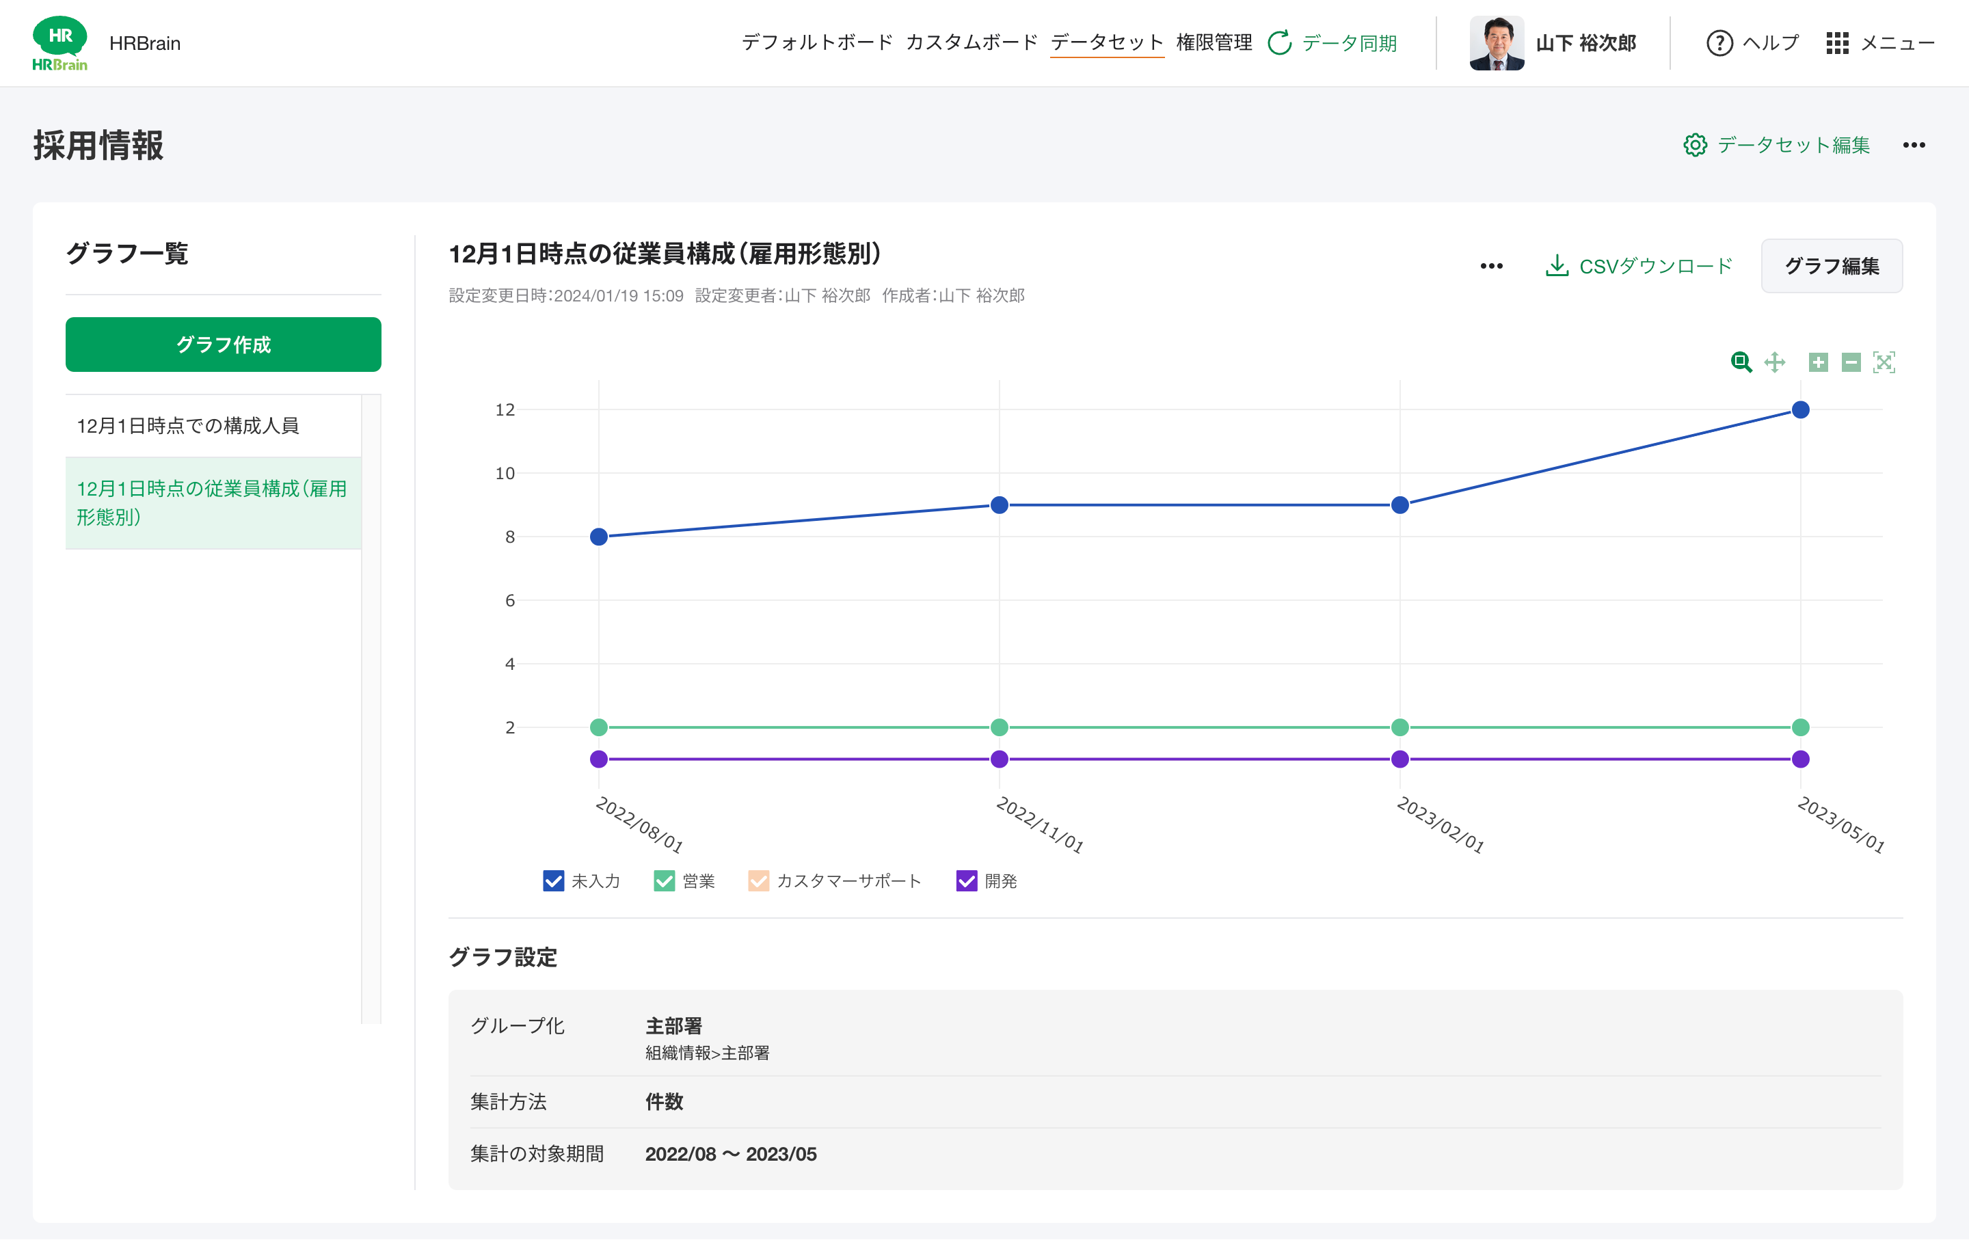Viewport: 1969px width, 1240px height.
Task: Uncheck the 未入力 legend checkbox
Action: (x=554, y=880)
